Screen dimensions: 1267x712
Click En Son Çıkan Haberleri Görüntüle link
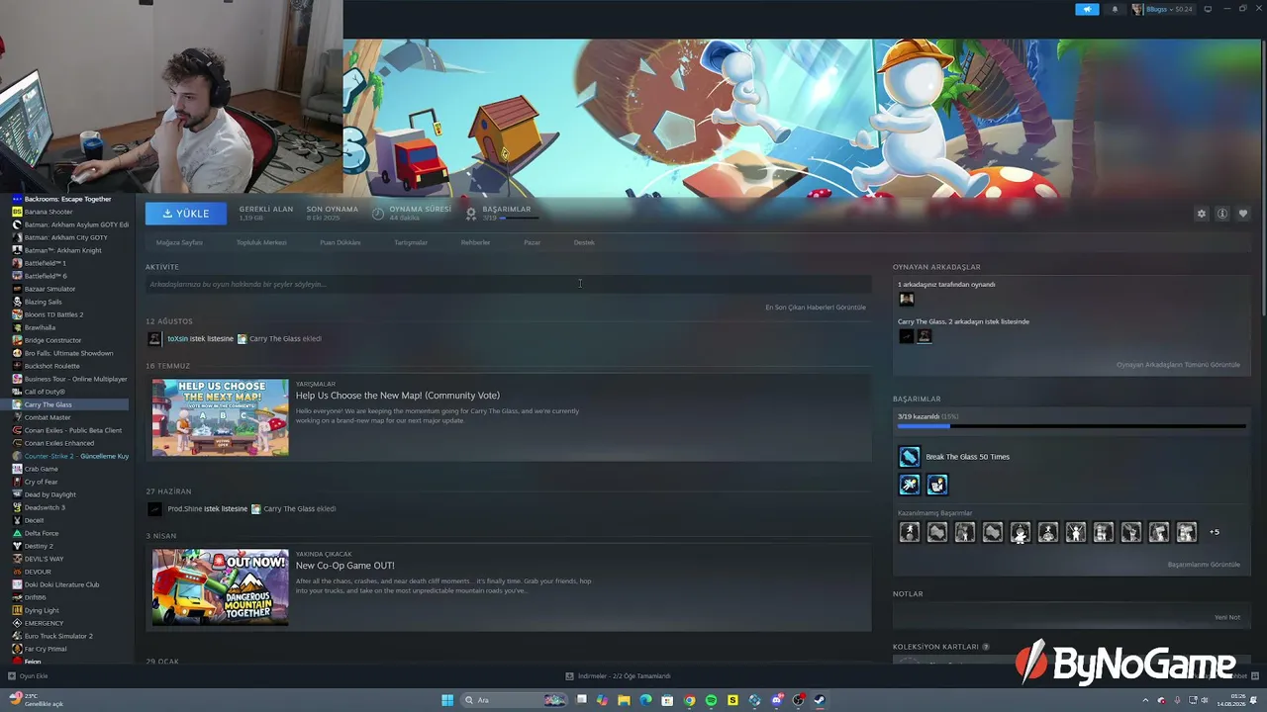[816, 308]
